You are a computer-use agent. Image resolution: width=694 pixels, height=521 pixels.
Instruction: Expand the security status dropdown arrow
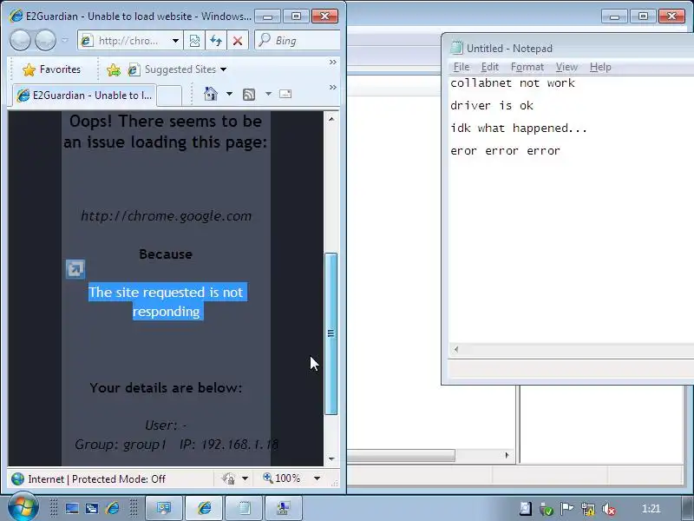(x=245, y=478)
